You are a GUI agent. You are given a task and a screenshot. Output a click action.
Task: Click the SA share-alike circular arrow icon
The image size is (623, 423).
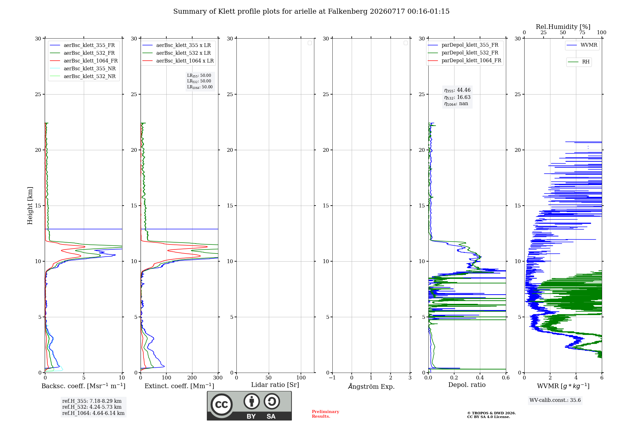tap(272, 401)
